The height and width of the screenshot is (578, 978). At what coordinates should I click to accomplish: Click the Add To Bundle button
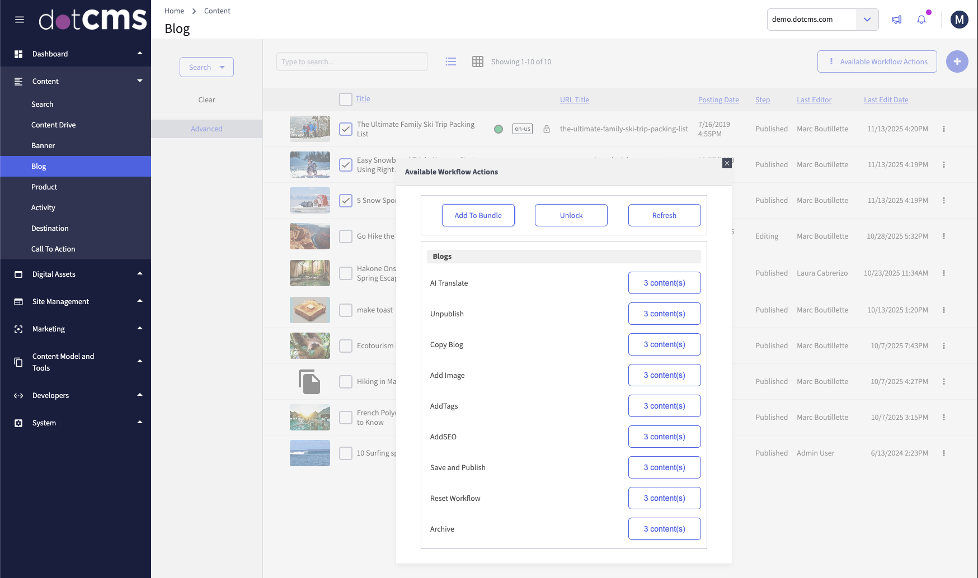[x=478, y=215]
